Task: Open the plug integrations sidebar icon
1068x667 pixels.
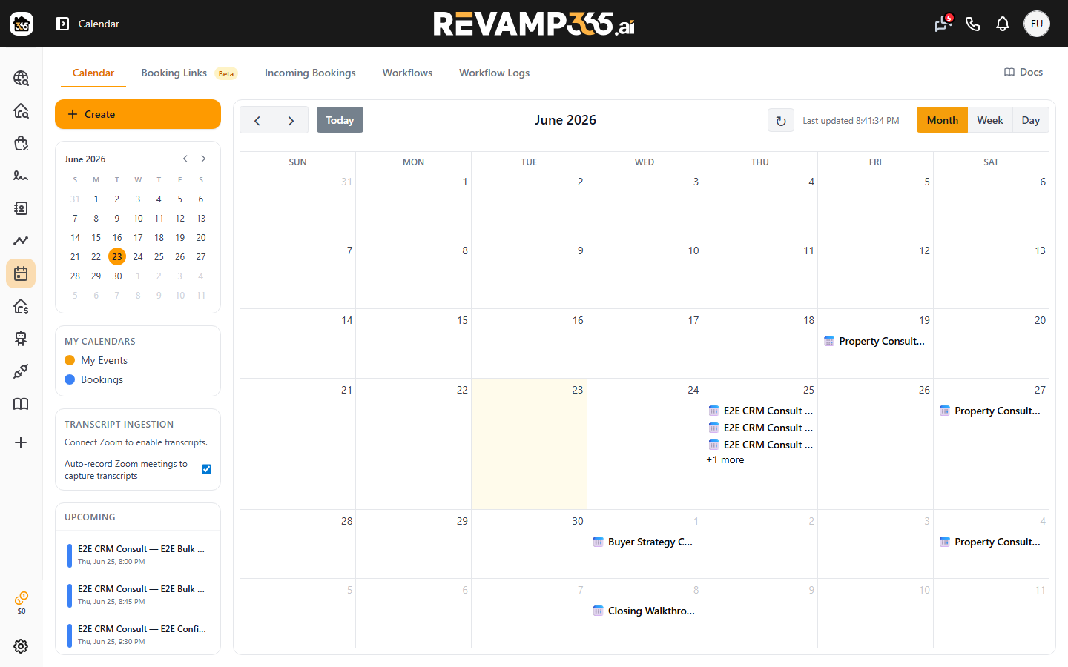Action: [21, 371]
